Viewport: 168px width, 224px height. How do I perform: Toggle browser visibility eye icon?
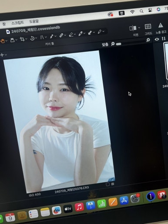157,39
